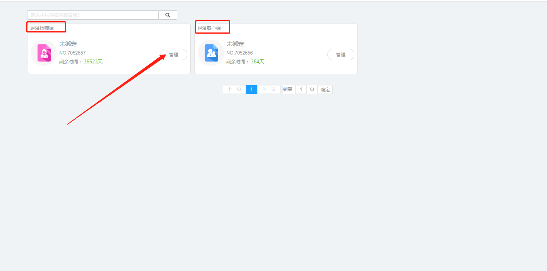The height and width of the screenshot is (271, 547).
Task: Click the pink technician mini-program icon
Action: 44,53
